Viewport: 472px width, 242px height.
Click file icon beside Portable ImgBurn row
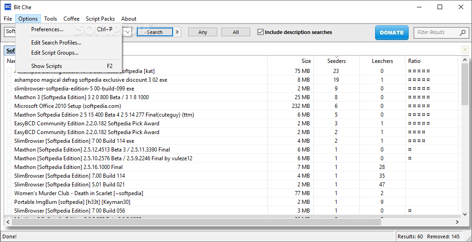9,202
